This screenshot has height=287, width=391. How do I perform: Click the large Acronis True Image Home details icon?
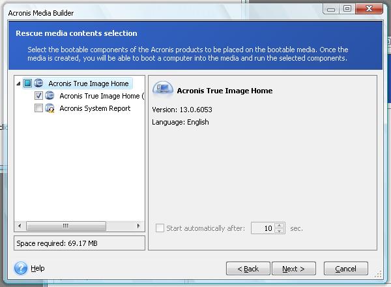pos(163,89)
